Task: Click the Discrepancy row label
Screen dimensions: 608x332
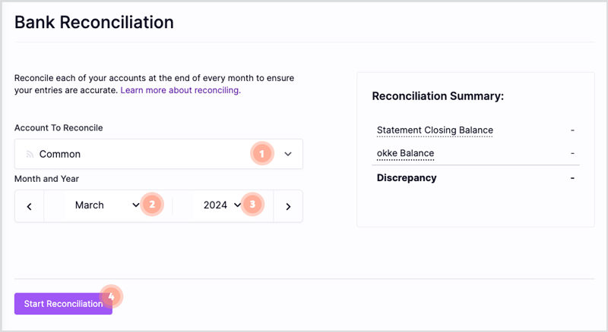Action: [x=407, y=177]
